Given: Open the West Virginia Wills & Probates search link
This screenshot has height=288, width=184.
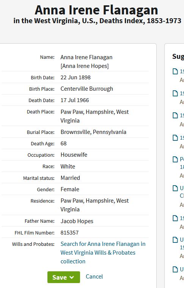Looking at the screenshot, I should coord(103,253).
